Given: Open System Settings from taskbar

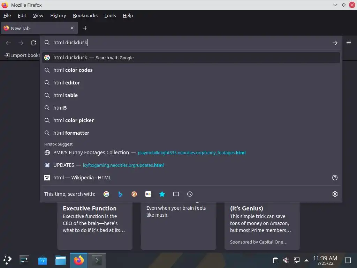Looking at the screenshot, I should coord(24,260).
